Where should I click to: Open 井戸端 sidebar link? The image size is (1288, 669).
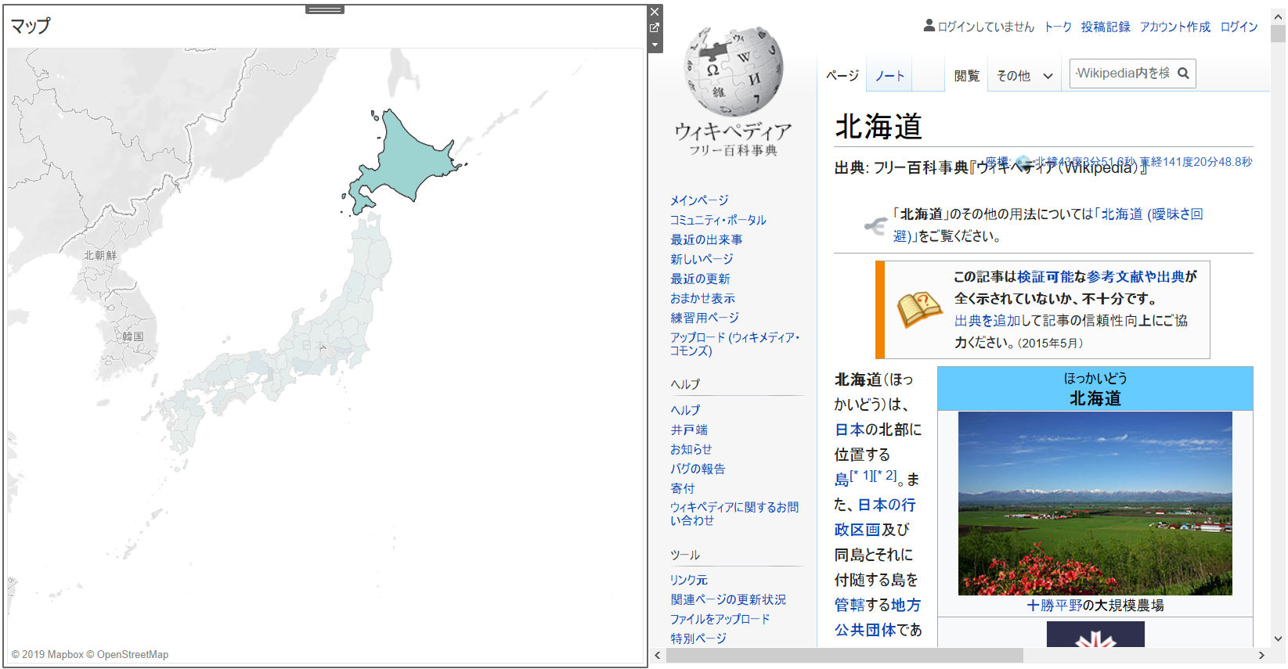689,430
